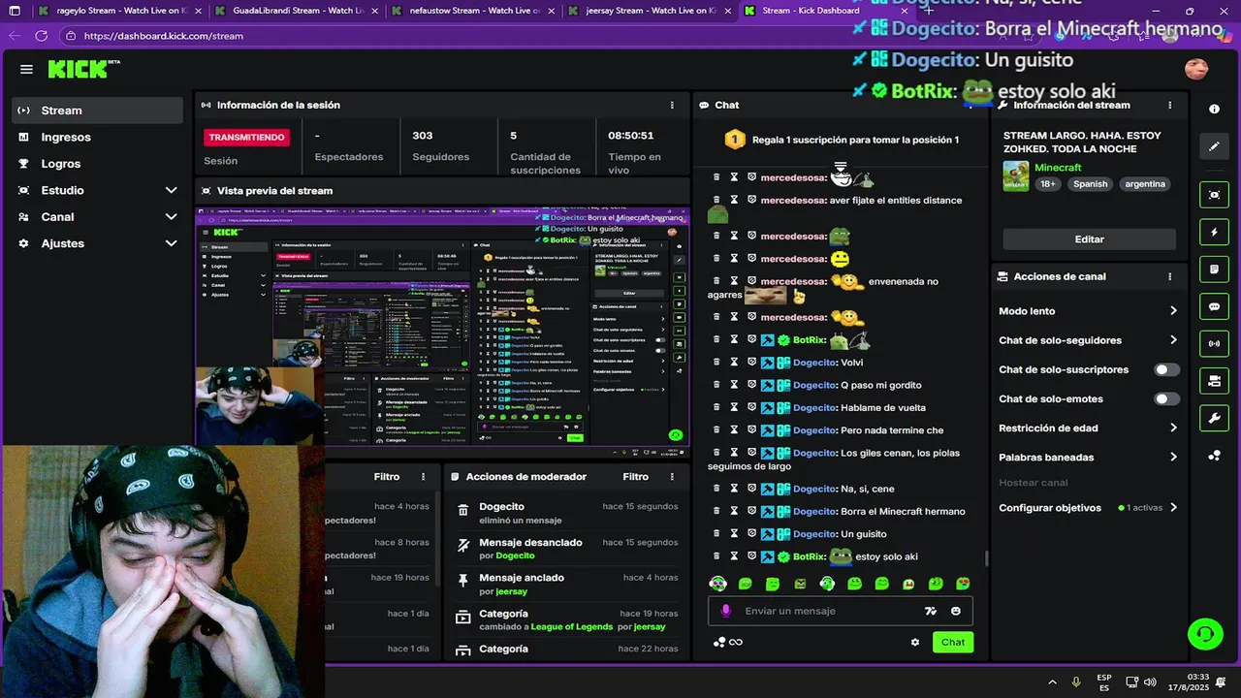Click the heart-eyes frog emote shortcut
The height and width of the screenshot is (698, 1241).
tap(963, 584)
